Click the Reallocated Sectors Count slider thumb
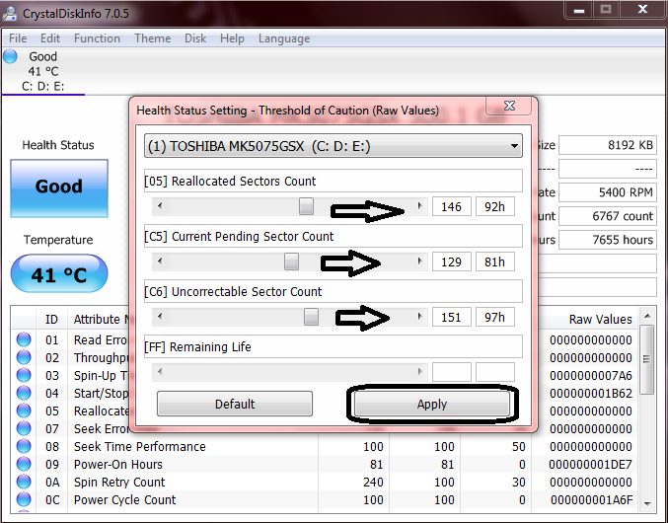Viewport: 668px width, 523px height. pyautogui.click(x=306, y=206)
